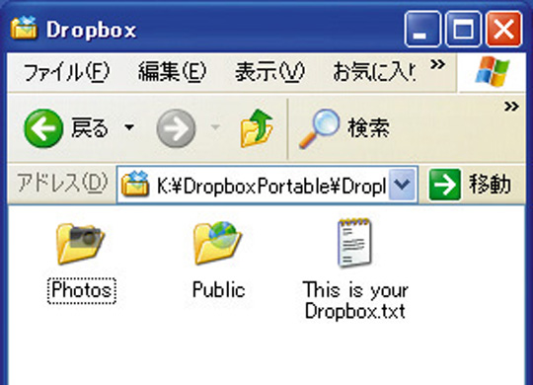
Task: Expand hidden menu bar items chevron
Action: coord(437,64)
